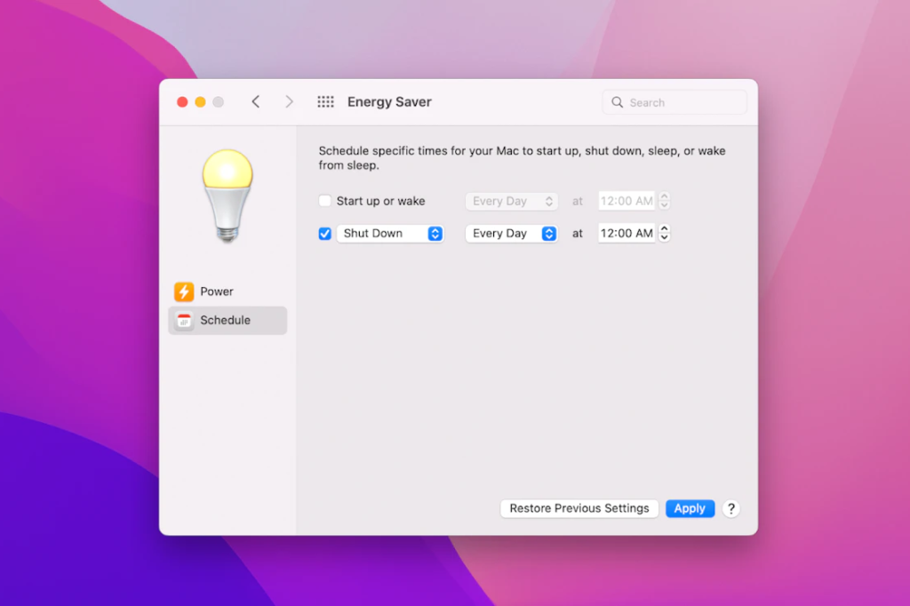Click the Energy Saver window title
Screen dimensions: 910x606
click(x=389, y=102)
